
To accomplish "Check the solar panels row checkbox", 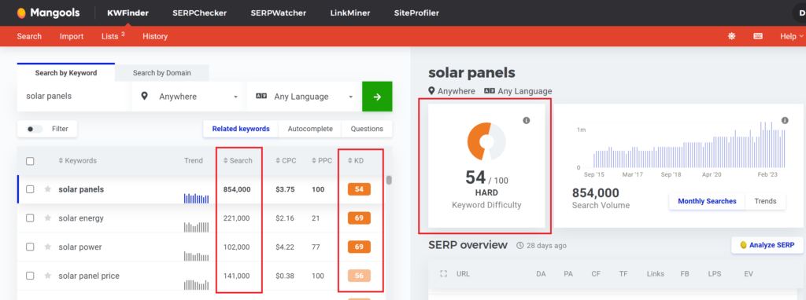I will click(x=30, y=189).
